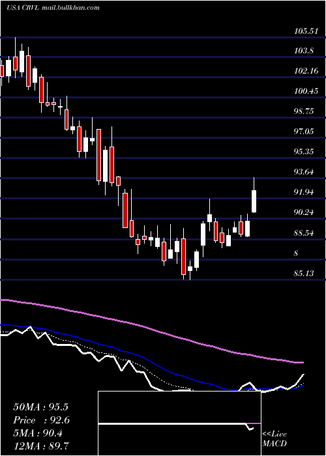The height and width of the screenshot is (456, 326).
Task: Click the 98.75 price axis label
Action: [304, 111]
